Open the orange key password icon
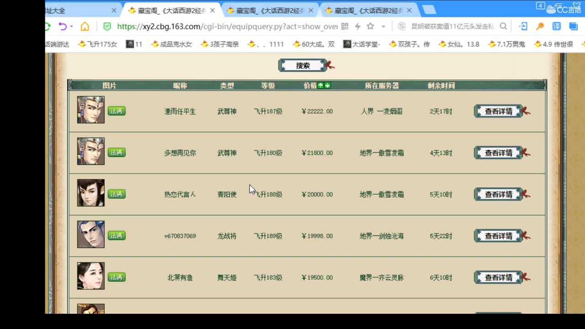This screenshot has height=329, width=585. click(540, 27)
